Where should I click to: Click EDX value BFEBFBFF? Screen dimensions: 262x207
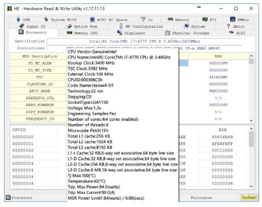[x=222, y=143]
